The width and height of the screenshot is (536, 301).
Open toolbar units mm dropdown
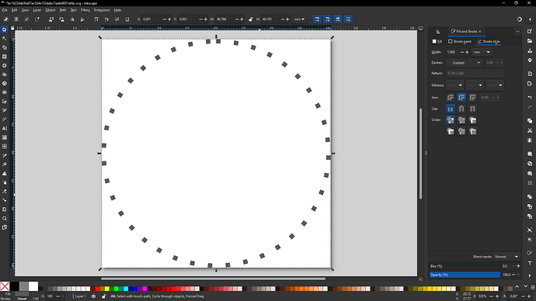[x=299, y=19]
